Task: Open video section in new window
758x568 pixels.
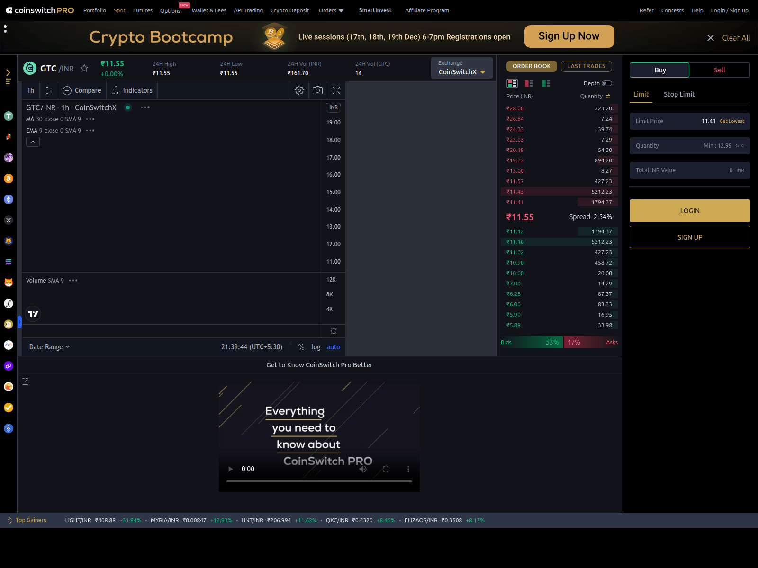Action: [x=26, y=382]
